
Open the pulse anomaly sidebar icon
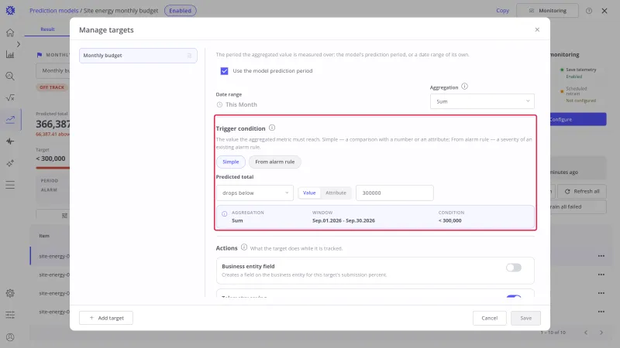(10, 142)
